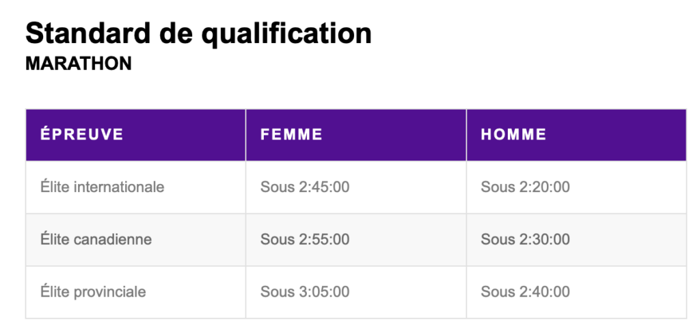This screenshot has height=333, width=700.
Task: Click the word Standard in the title
Action: [88, 33]
